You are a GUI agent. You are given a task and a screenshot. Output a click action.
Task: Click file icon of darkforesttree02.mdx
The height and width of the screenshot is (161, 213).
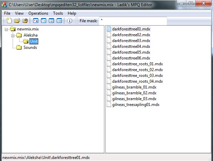[x=109, y=35]
